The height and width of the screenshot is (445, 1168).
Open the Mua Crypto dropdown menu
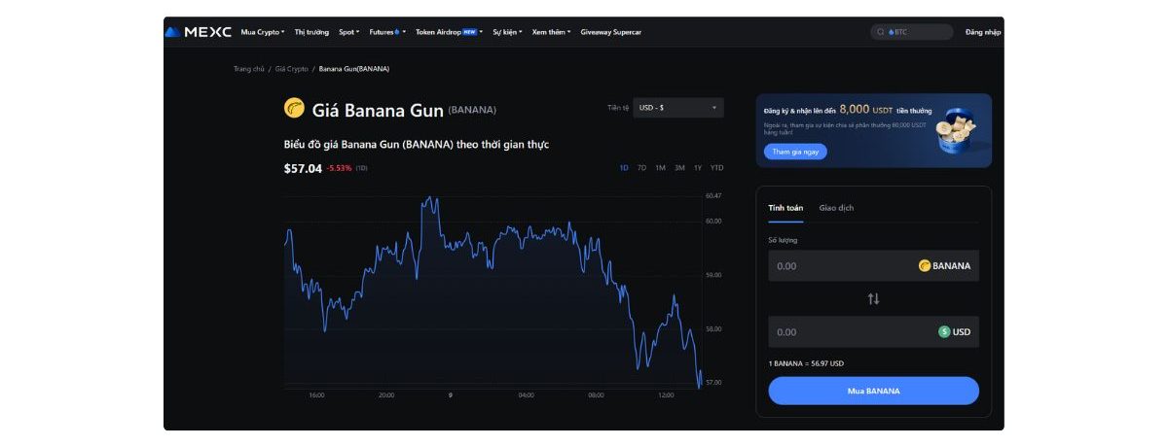pyautogui.click(x=263, y=32)
